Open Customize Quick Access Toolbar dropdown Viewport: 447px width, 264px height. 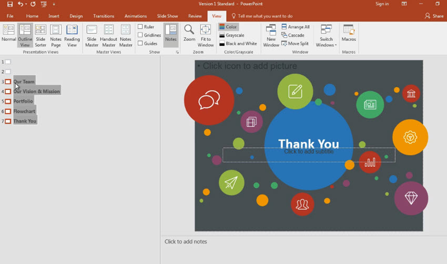pos(54,4)
